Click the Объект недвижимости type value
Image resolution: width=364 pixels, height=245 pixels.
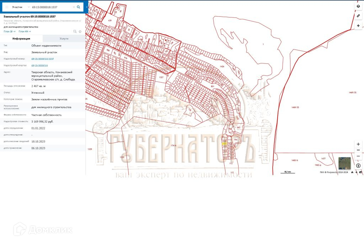[x=47, y=46]
